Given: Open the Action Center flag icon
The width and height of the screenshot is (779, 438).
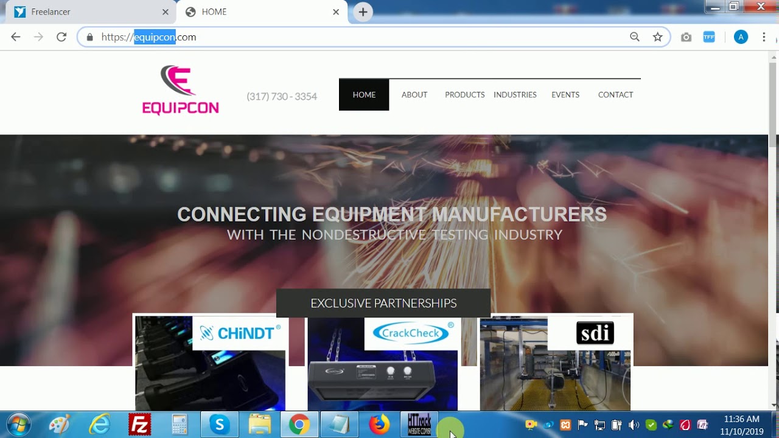Looking at the screenshot, I should [582, 425].
